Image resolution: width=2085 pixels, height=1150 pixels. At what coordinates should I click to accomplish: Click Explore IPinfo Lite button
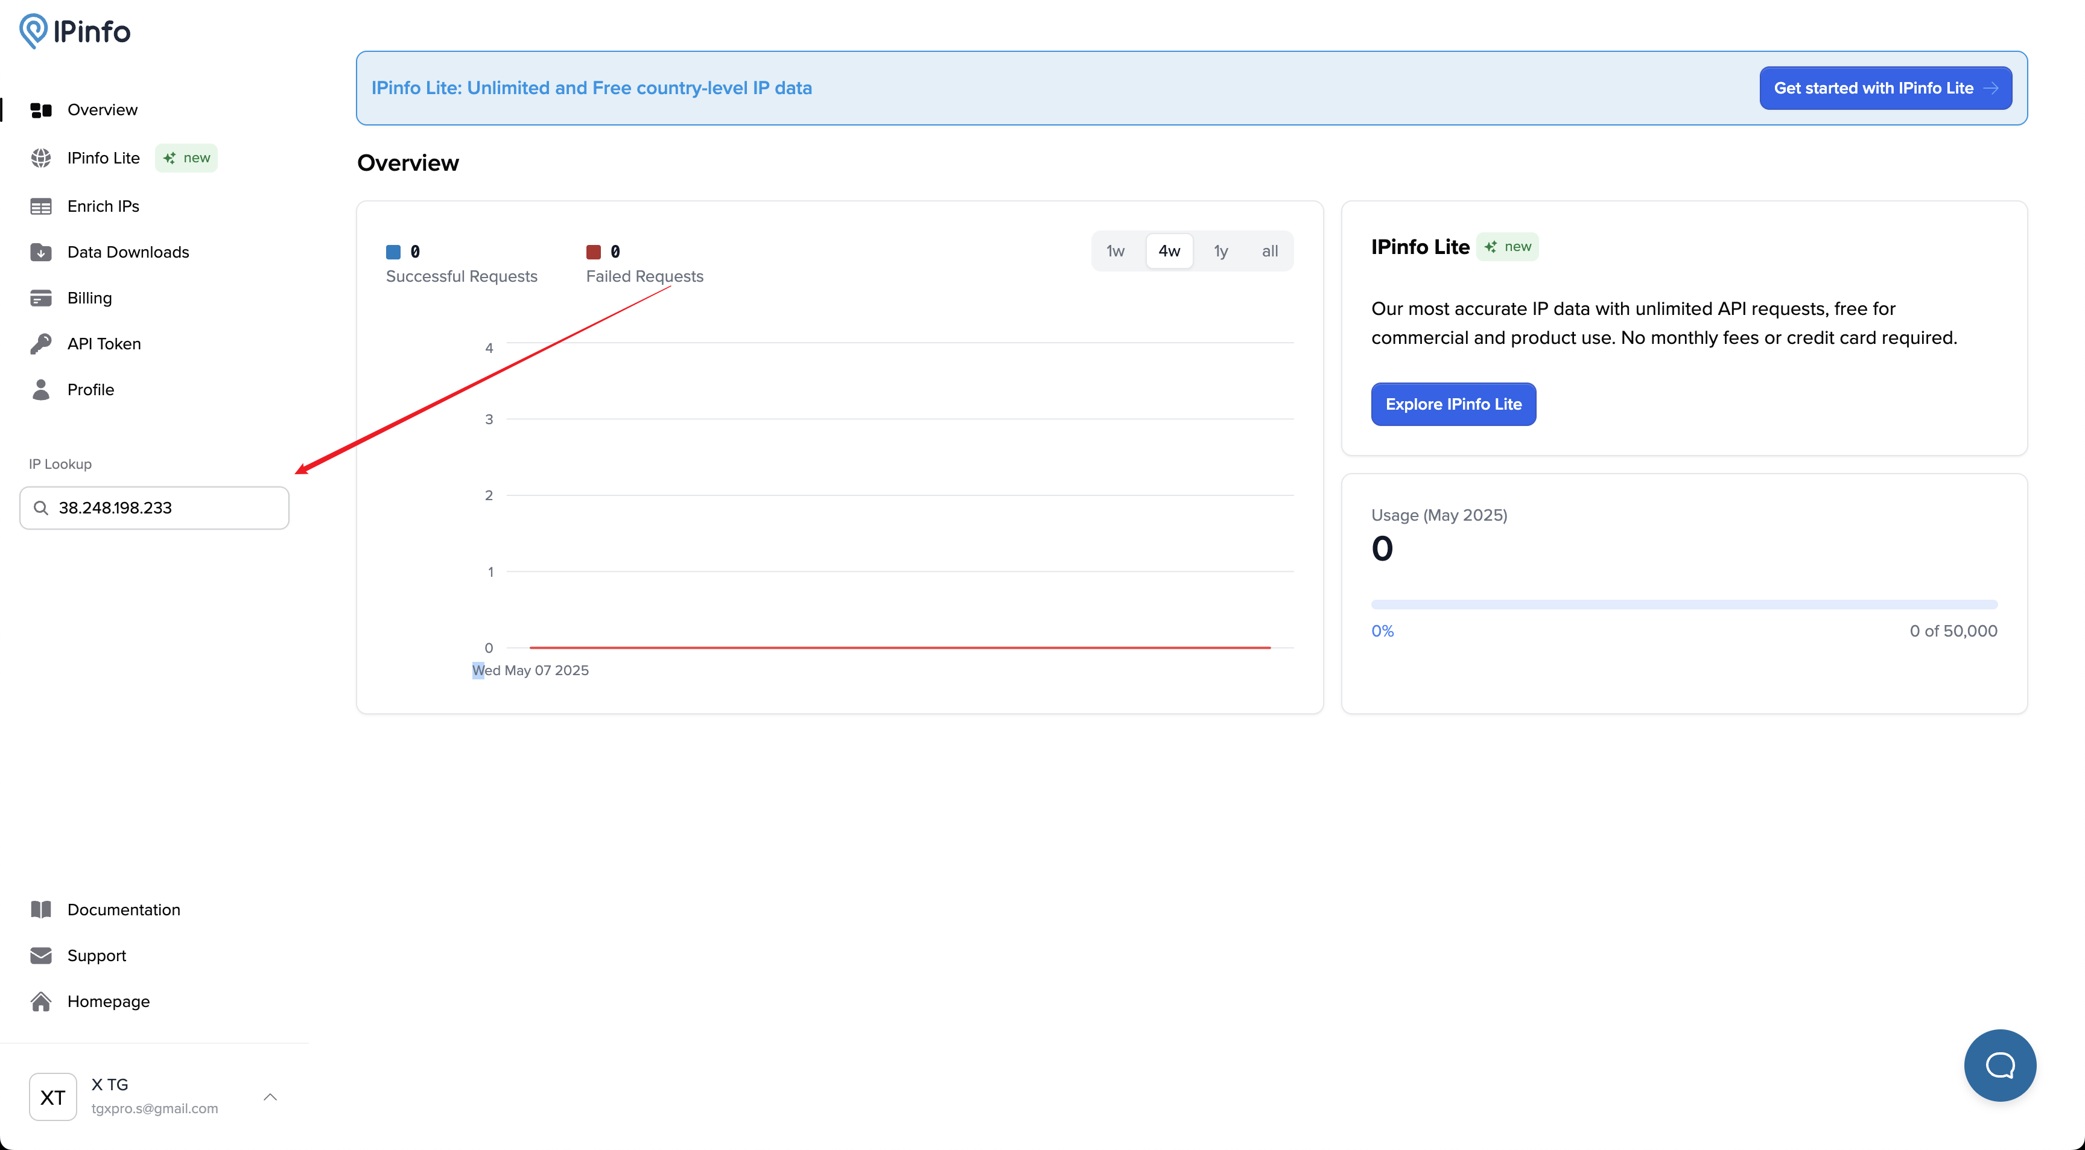pos(1453,404)
